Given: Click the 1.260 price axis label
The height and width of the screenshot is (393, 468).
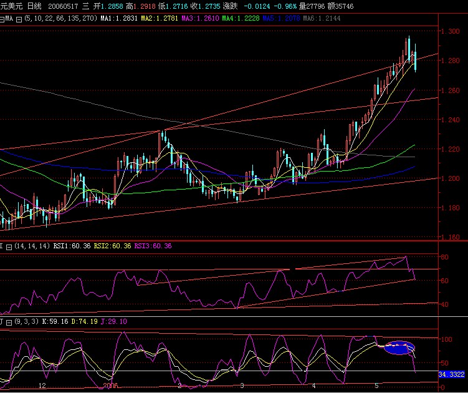Looking at the screenshot, I should 451,90.
